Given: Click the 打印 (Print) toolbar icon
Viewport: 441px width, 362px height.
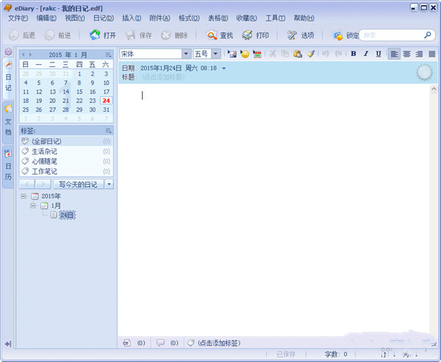Looking at the screenshot, I should tap(248, 35).
